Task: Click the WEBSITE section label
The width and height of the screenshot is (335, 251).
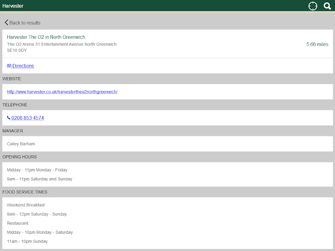Action: click(11, 79)
